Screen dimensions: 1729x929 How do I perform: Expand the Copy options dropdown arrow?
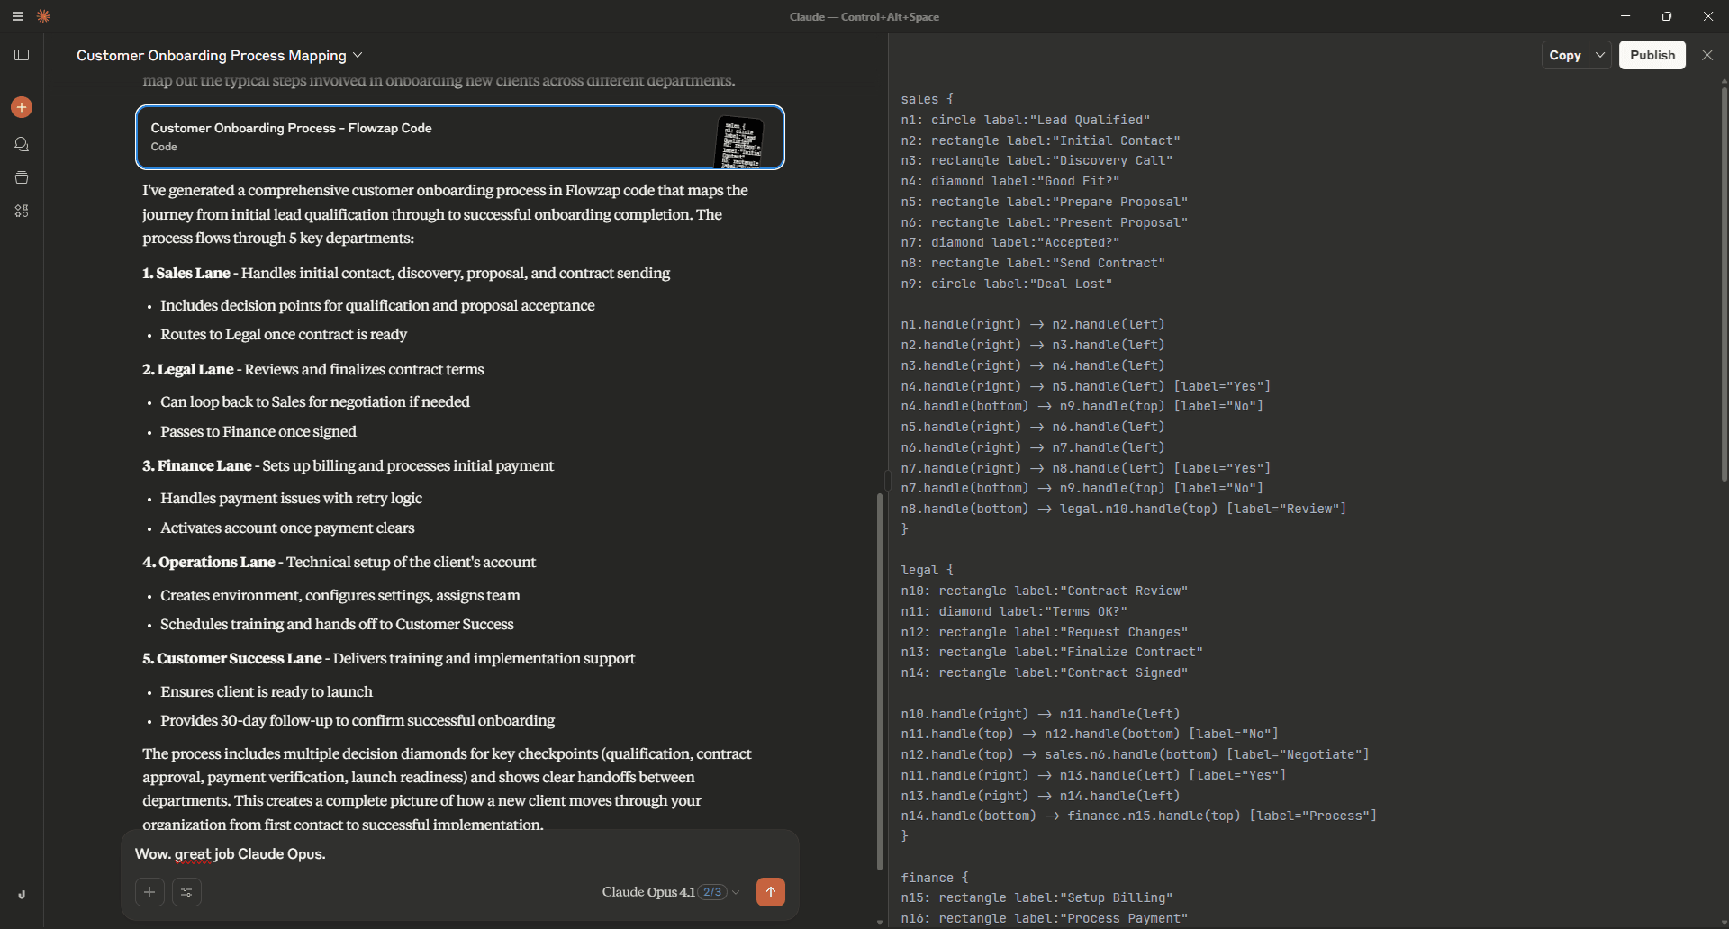click(1600, 55)
